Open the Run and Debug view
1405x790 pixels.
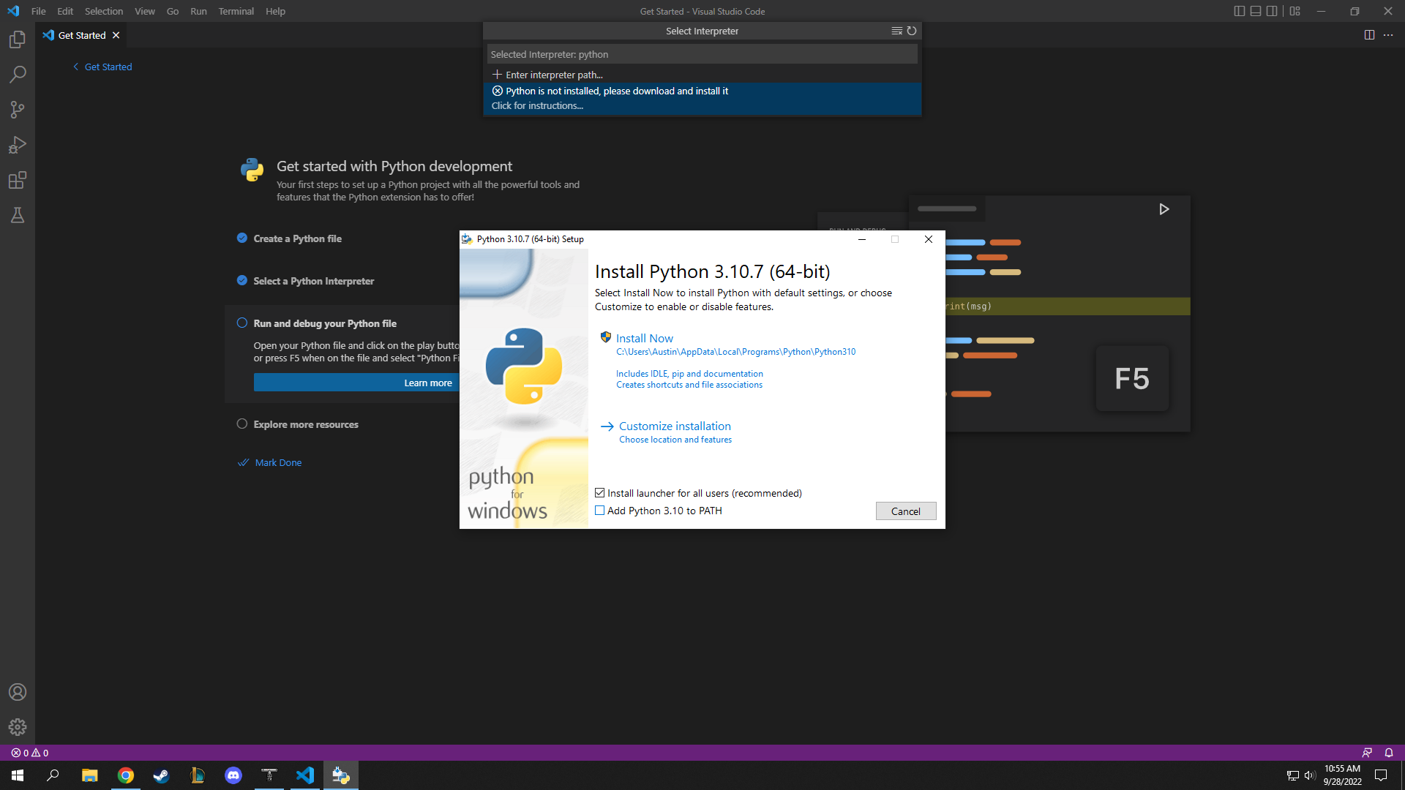18,144
